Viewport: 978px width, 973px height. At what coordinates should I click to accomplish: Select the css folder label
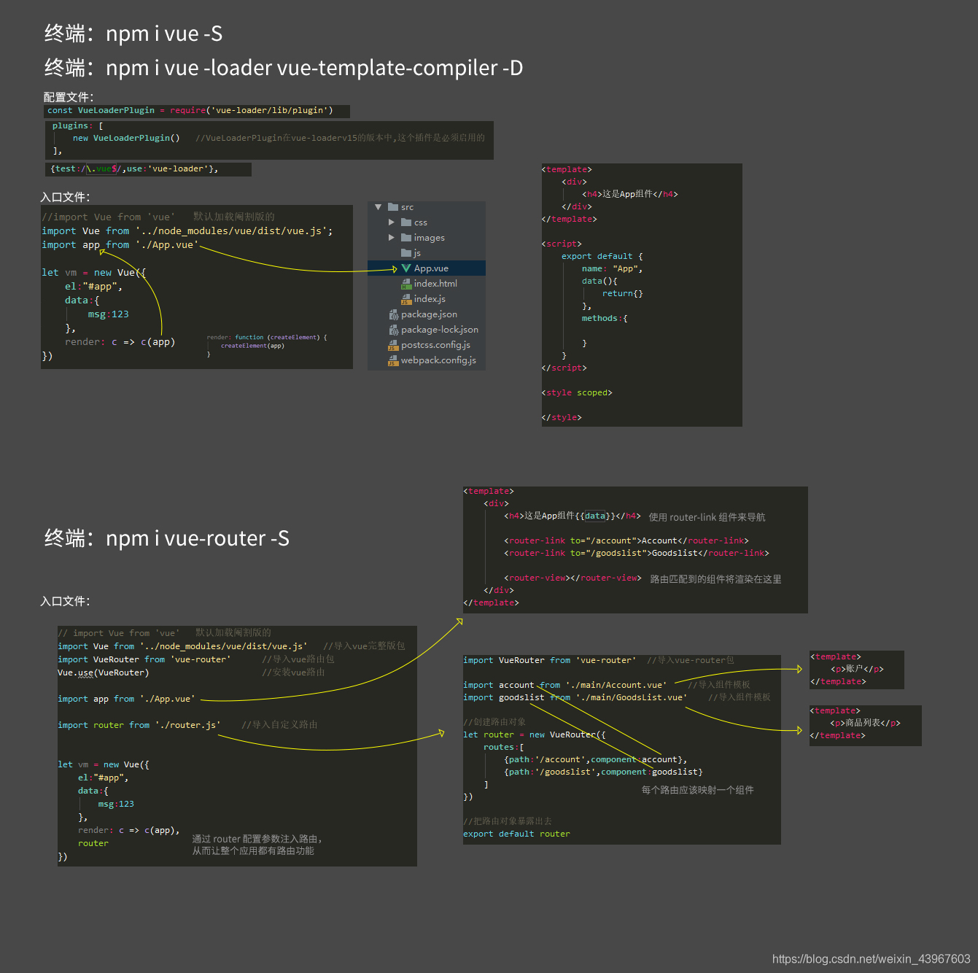point(421,222)
